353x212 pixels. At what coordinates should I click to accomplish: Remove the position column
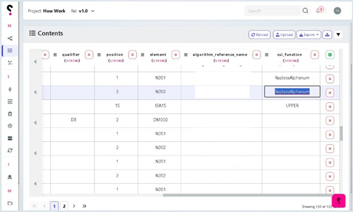click(133, 55)
